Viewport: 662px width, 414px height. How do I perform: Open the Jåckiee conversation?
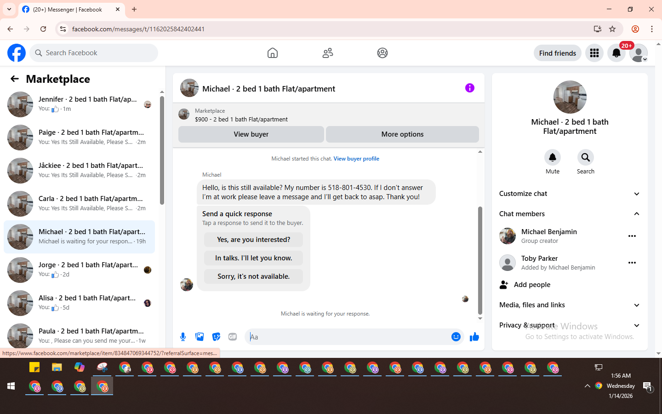[79, 170]
